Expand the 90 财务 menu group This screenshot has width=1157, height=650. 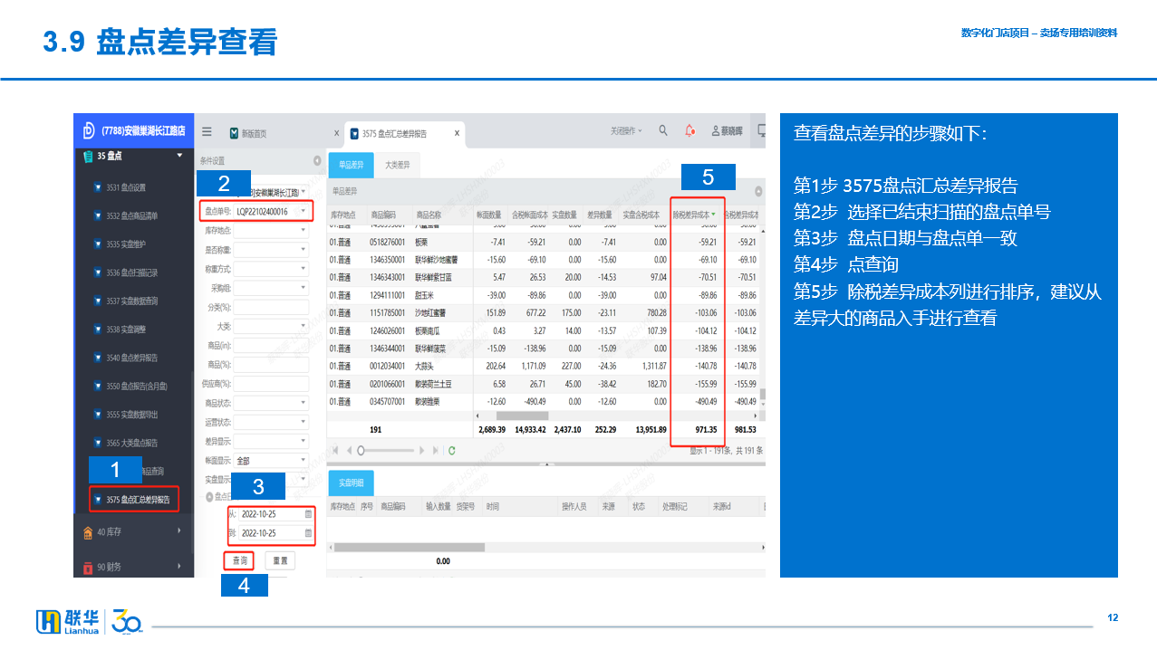(x=179, y=567)
